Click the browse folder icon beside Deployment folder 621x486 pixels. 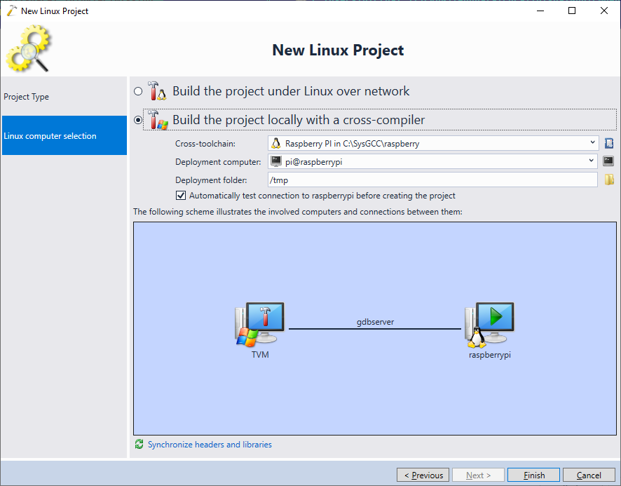click(609, 180)
